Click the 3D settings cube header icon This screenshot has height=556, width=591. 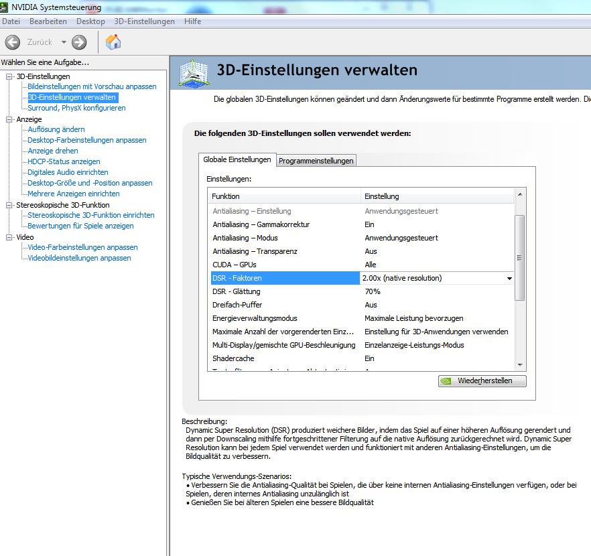(x=194, y=73)
